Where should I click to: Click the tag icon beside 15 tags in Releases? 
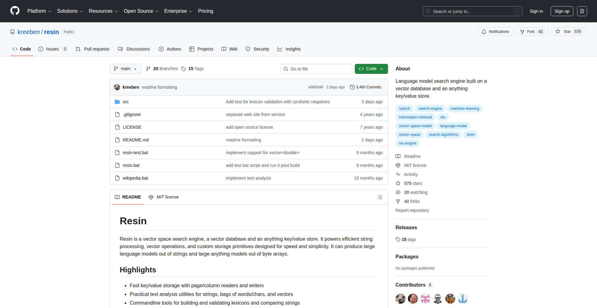398,239
